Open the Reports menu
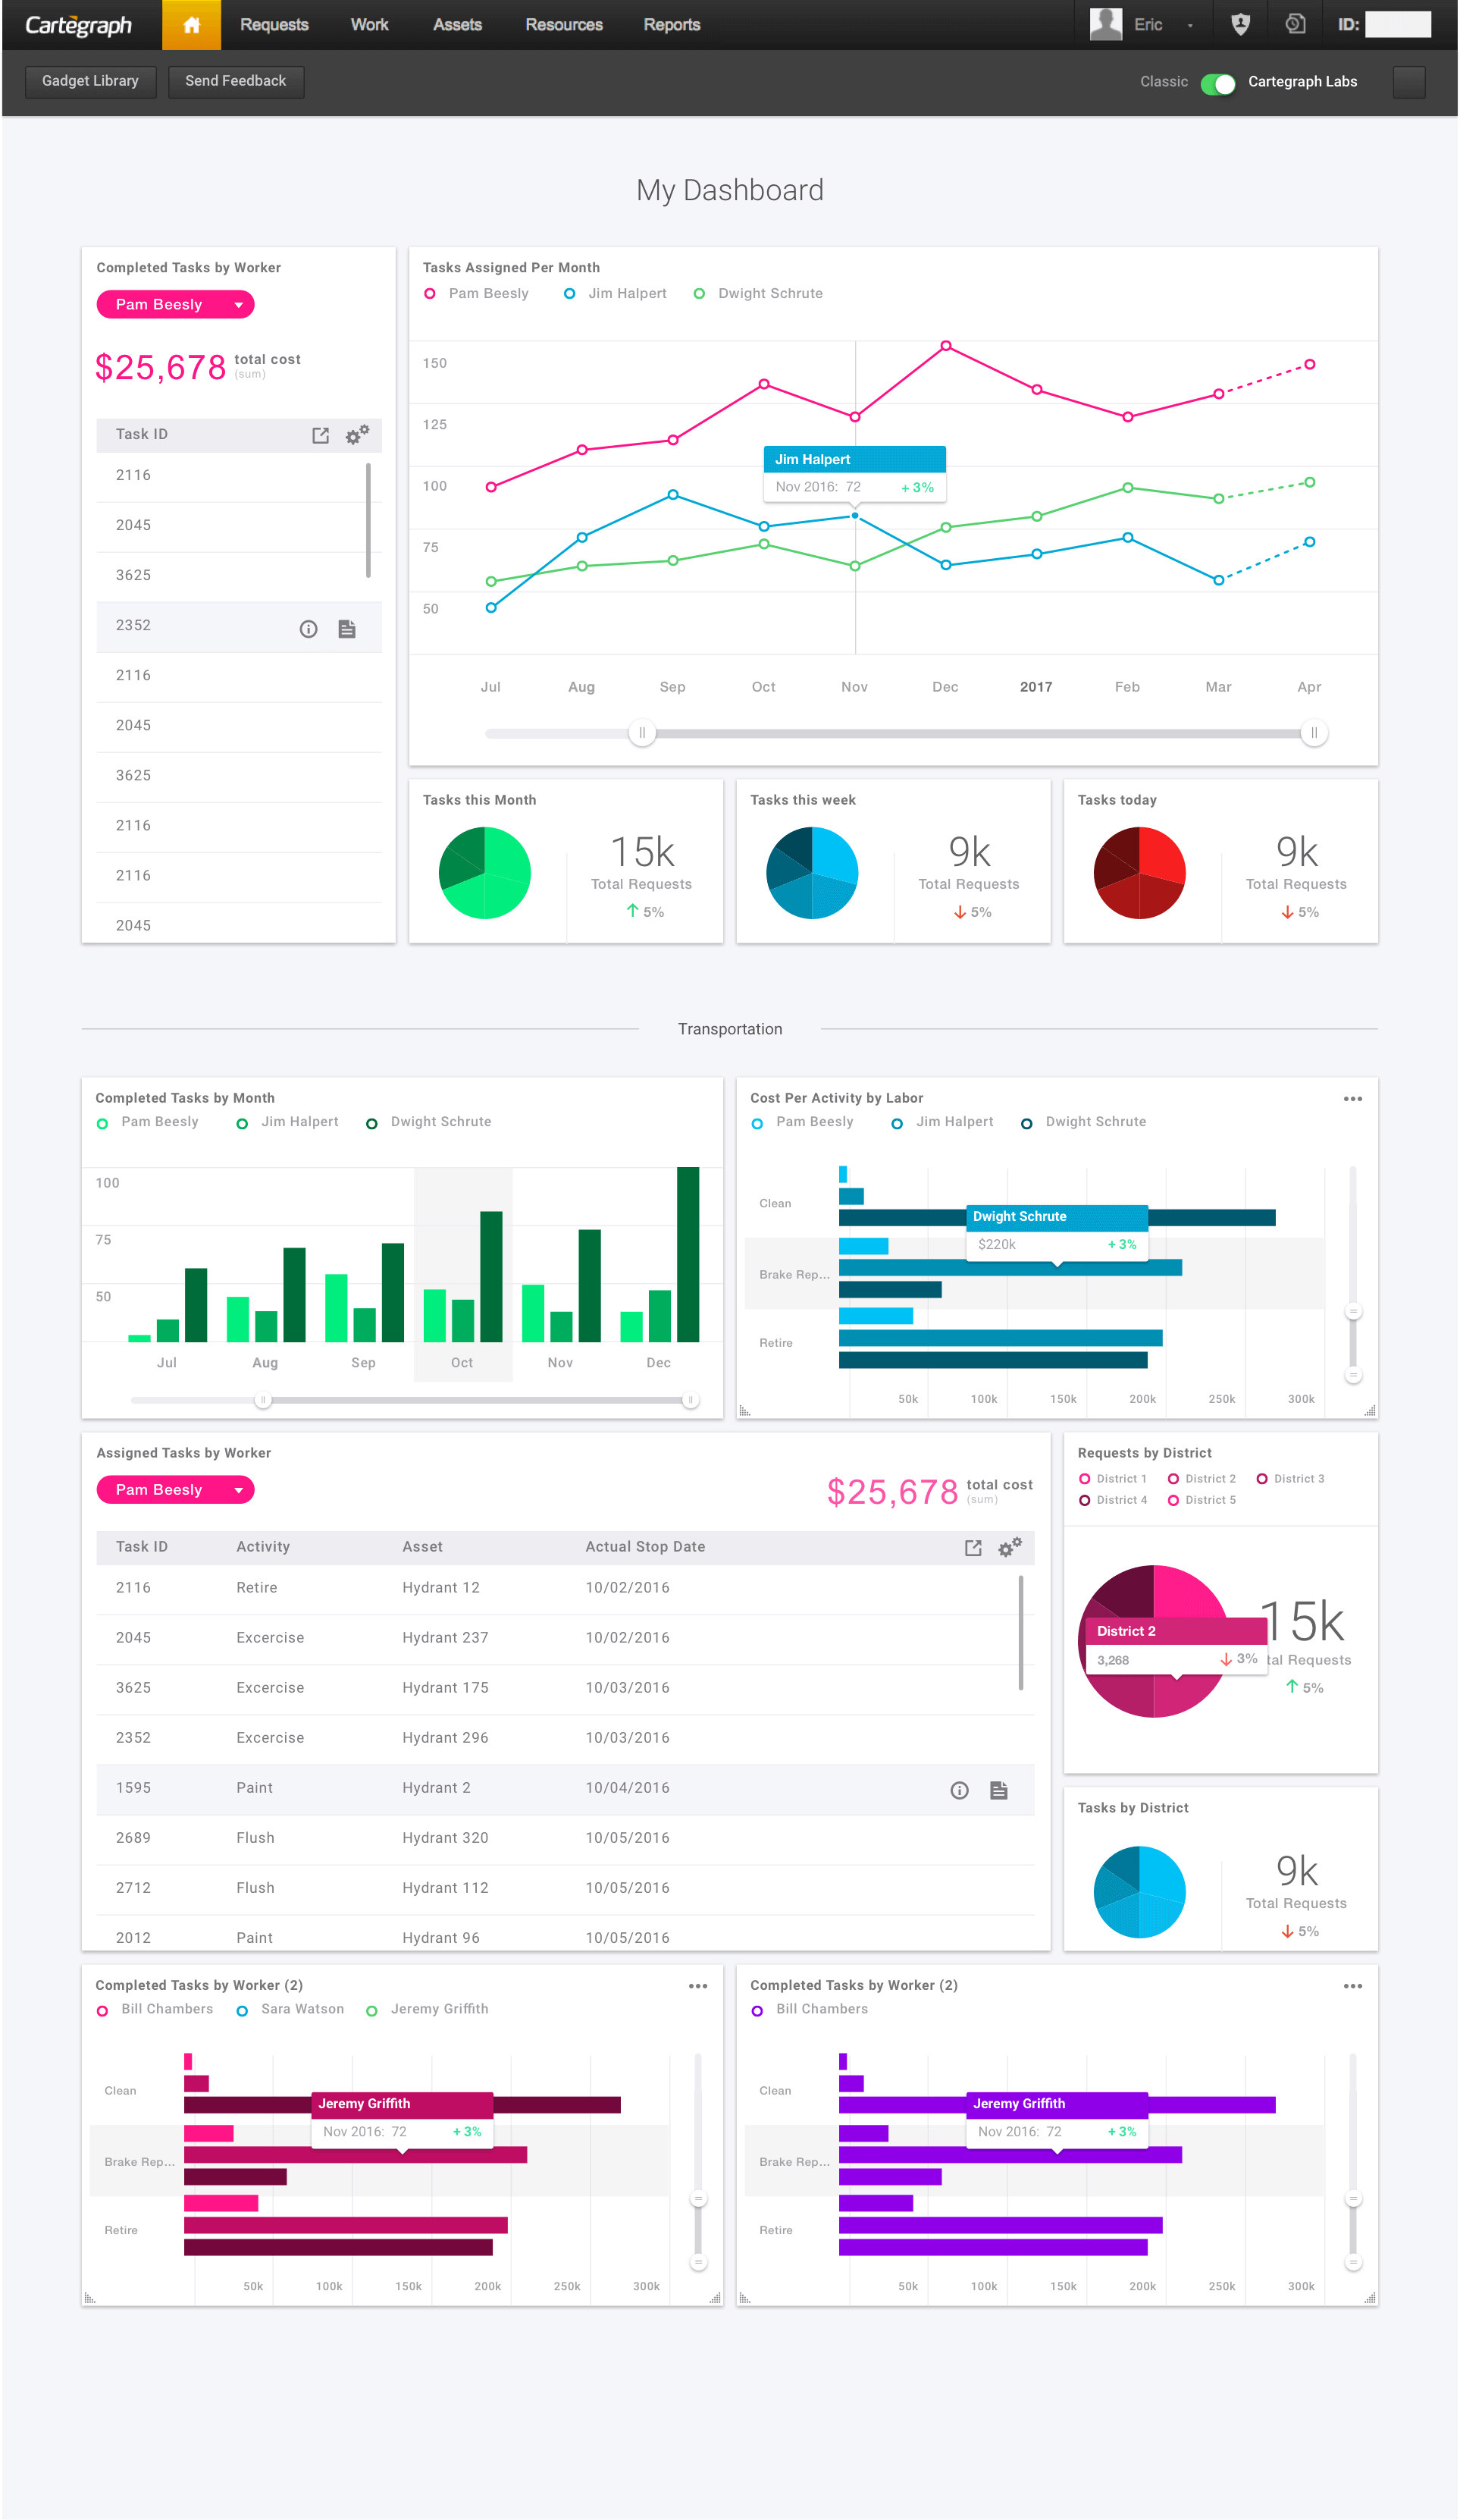1460x2520 pixels. [x=672, y=25]
